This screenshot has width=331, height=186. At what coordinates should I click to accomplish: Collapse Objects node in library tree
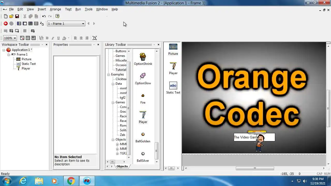click(113, 139)
